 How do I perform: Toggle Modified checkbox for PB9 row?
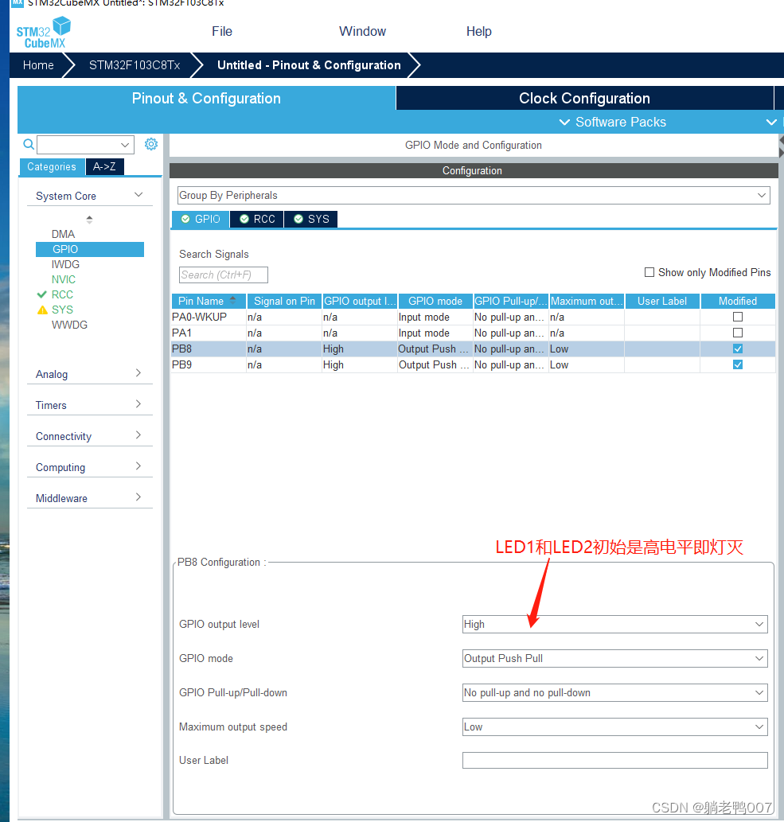[737, 364]
